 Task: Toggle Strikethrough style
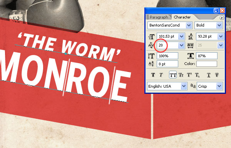point(216,75)
